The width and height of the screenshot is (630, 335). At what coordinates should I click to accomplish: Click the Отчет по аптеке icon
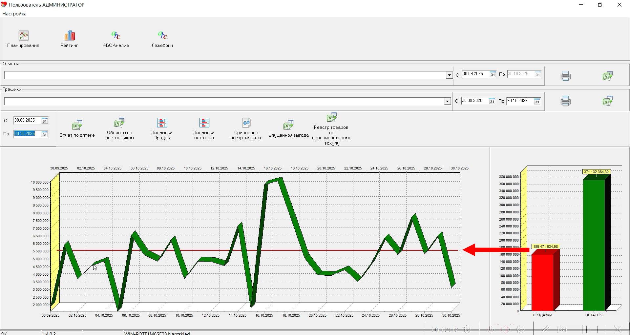pyautogui.click(x=77, y=126)
